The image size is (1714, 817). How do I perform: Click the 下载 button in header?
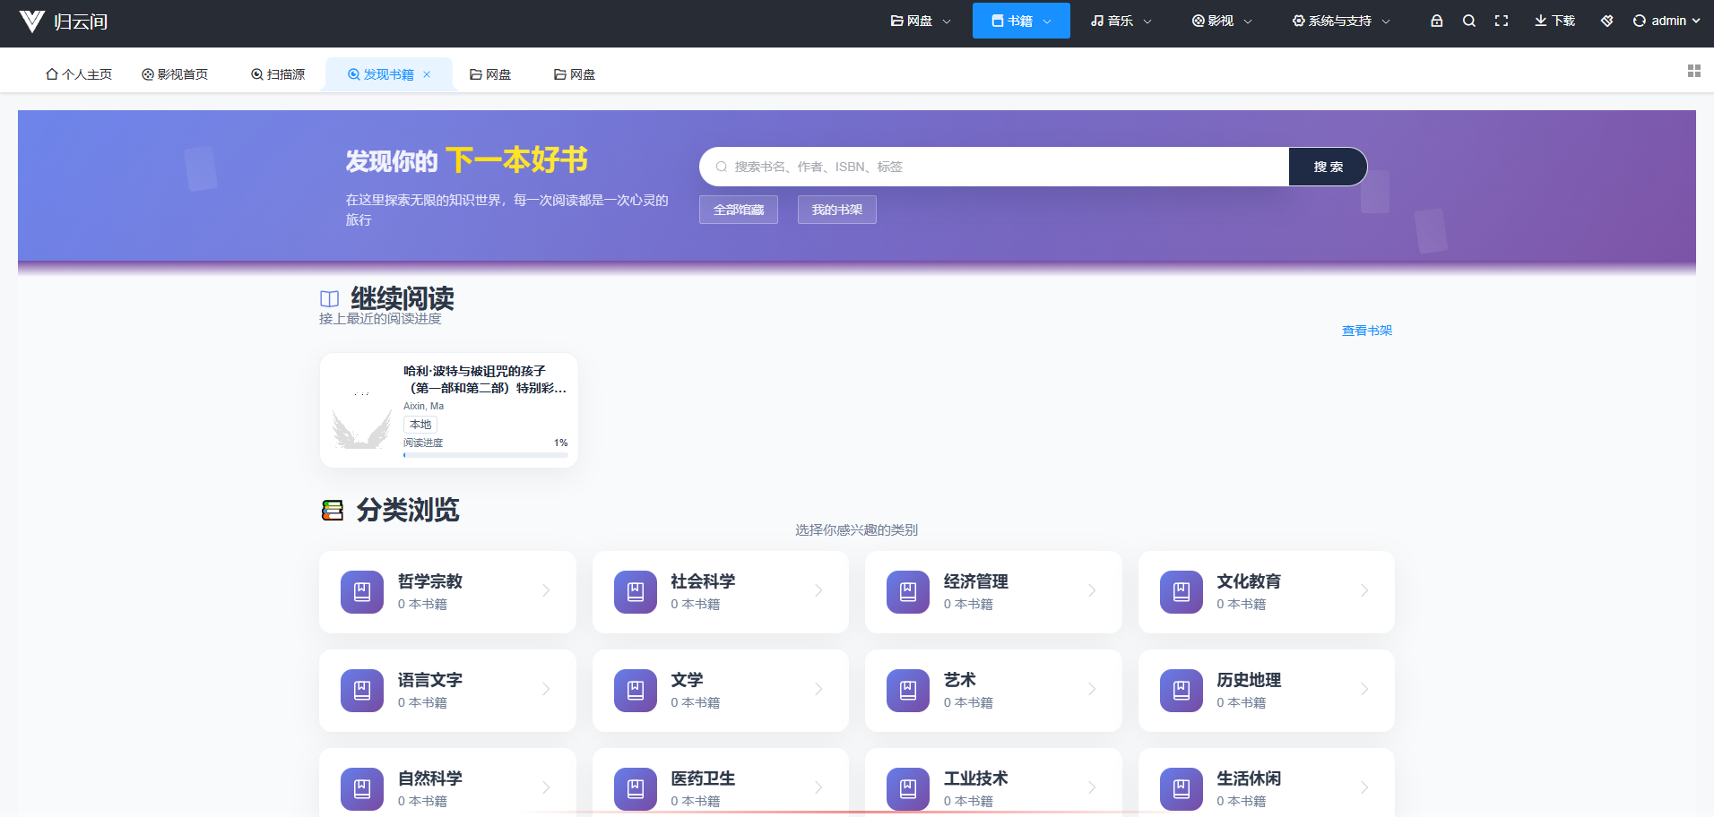pyautogui.click(x=1554, y=21)
